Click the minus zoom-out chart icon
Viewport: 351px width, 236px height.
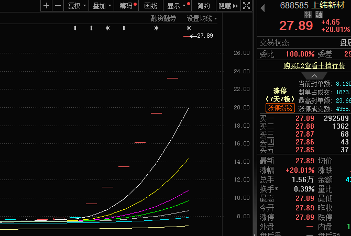(58, 6)
